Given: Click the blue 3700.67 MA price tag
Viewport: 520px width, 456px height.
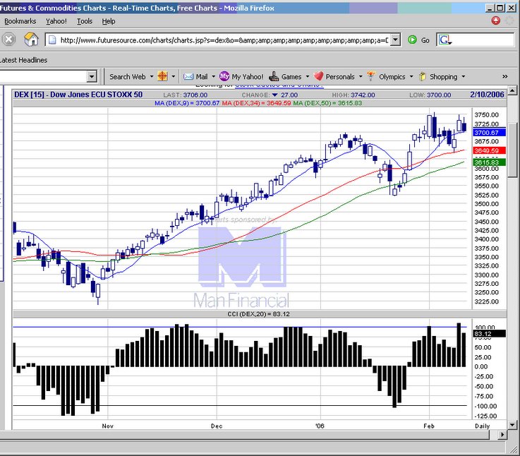Looking at the screenshot, I should 489,133.
